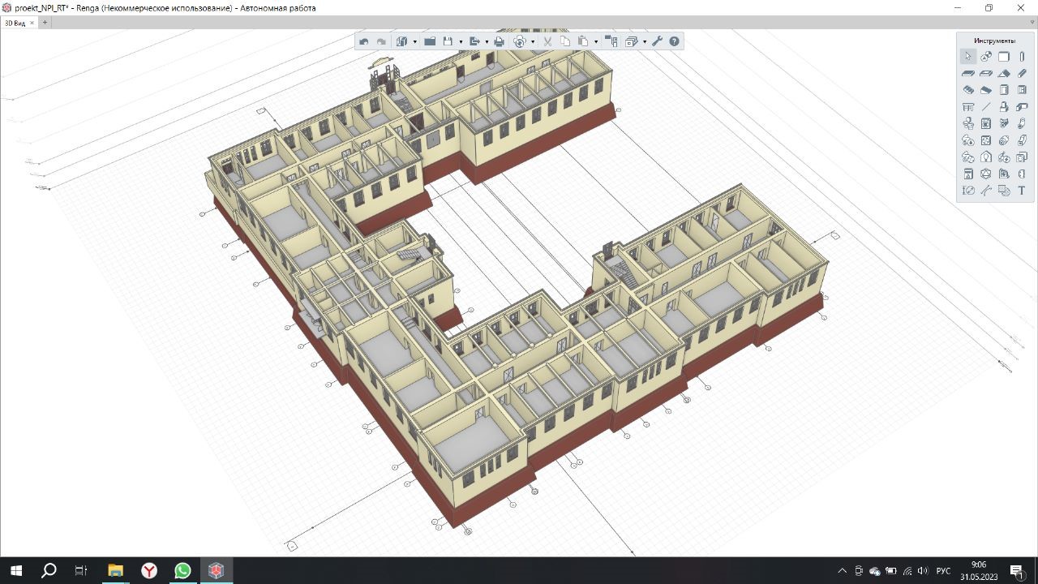The height and width of the screenshot is (584, 1038).
Task: Select the Wall tool in the tools panel
Action: click(x=1004, y=57)
